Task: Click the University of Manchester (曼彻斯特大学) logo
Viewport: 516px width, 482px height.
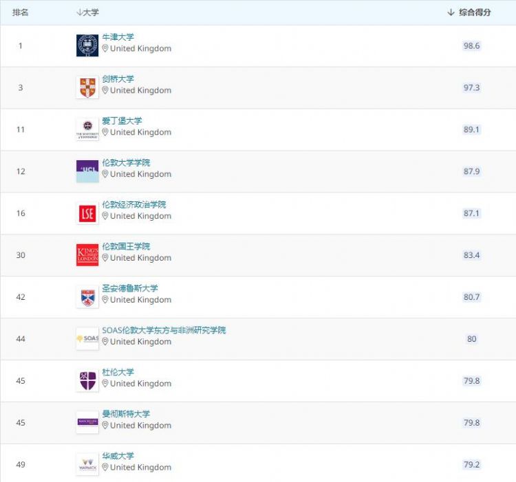Action: [87, 422]
